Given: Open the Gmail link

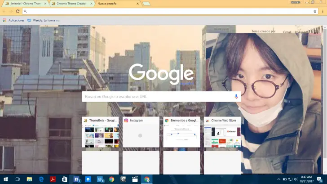Looking at the screenshot, I should pyautogui.click(x=287, y=32).
